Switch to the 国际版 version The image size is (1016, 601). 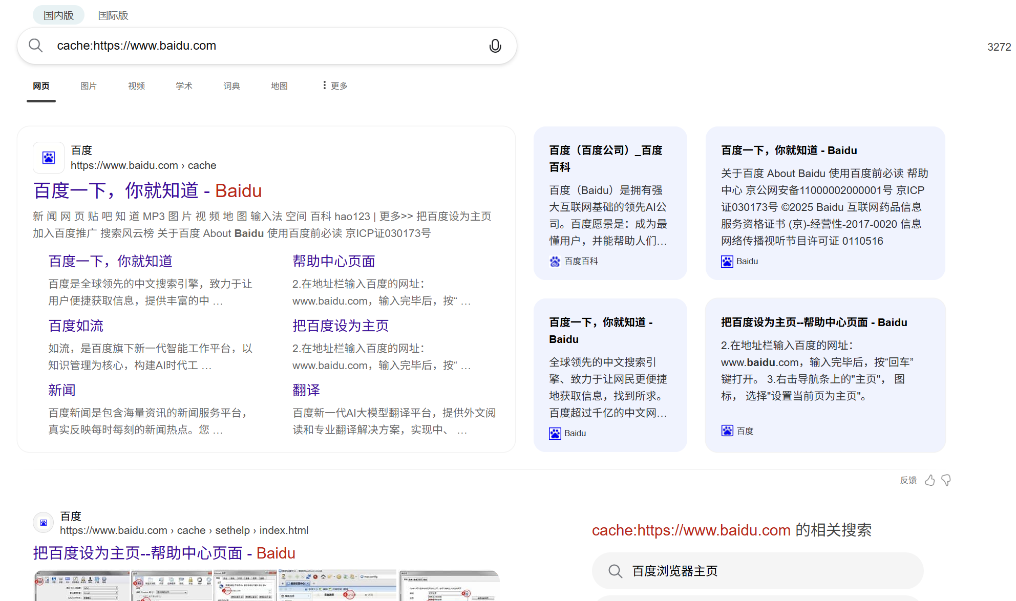tap(113, 15)
